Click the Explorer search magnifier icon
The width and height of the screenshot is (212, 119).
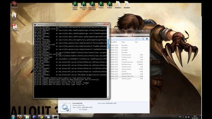(x=148, y=35)
